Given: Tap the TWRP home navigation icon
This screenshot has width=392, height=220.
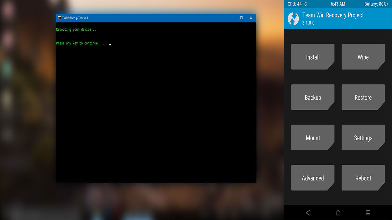Looking at the screenshot, I should [338, 213].
